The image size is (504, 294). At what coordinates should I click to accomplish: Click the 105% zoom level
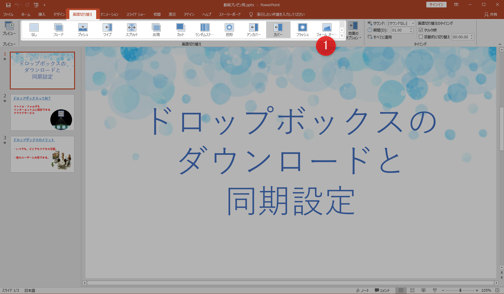point(486,290)
